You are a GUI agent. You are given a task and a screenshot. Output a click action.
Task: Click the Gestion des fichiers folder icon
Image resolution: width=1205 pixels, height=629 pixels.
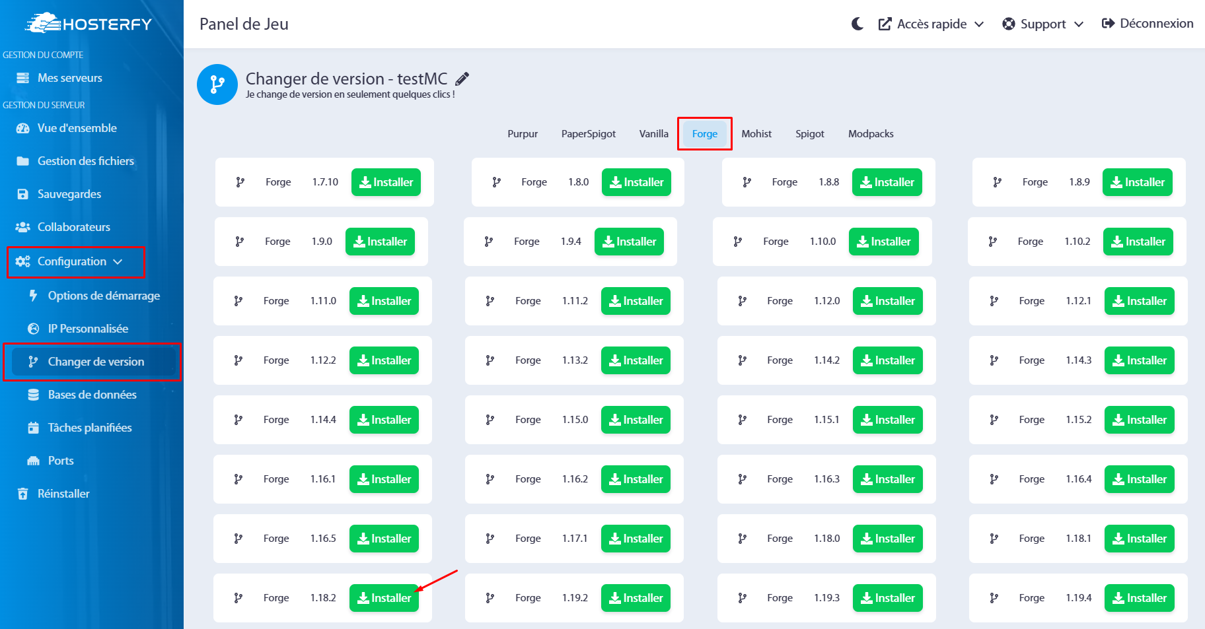22,161
